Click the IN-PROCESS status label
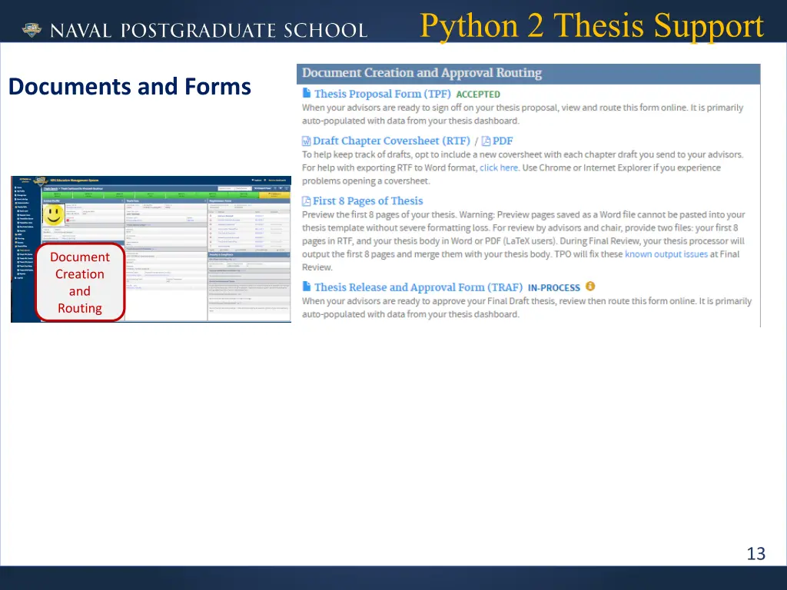The height and width of the screenshot is (590, 787). pyautogui.click(x=553, y=288)
